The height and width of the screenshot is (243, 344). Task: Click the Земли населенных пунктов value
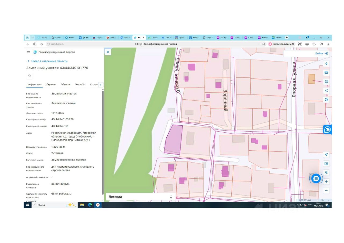[x=69, y=160]
